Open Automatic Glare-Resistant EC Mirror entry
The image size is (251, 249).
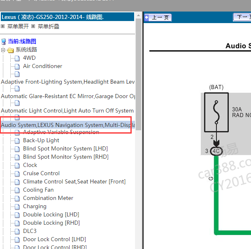click(x=68, y=96)
